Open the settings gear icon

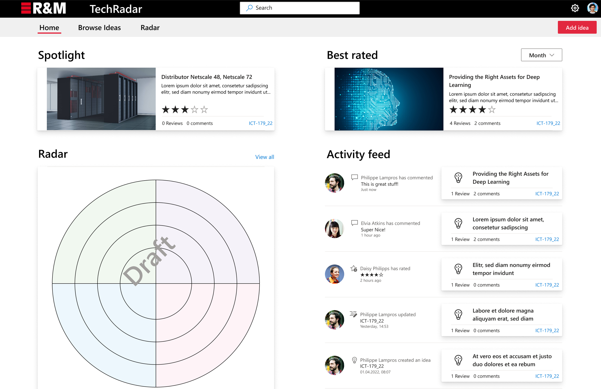click(575, 8)
